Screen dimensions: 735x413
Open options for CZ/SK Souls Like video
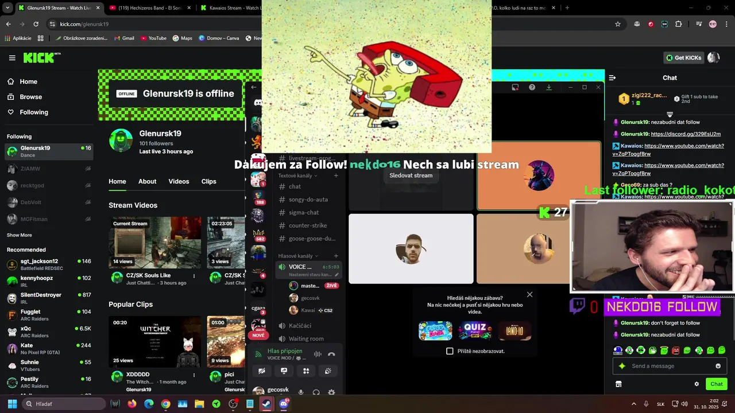(194, 276)
